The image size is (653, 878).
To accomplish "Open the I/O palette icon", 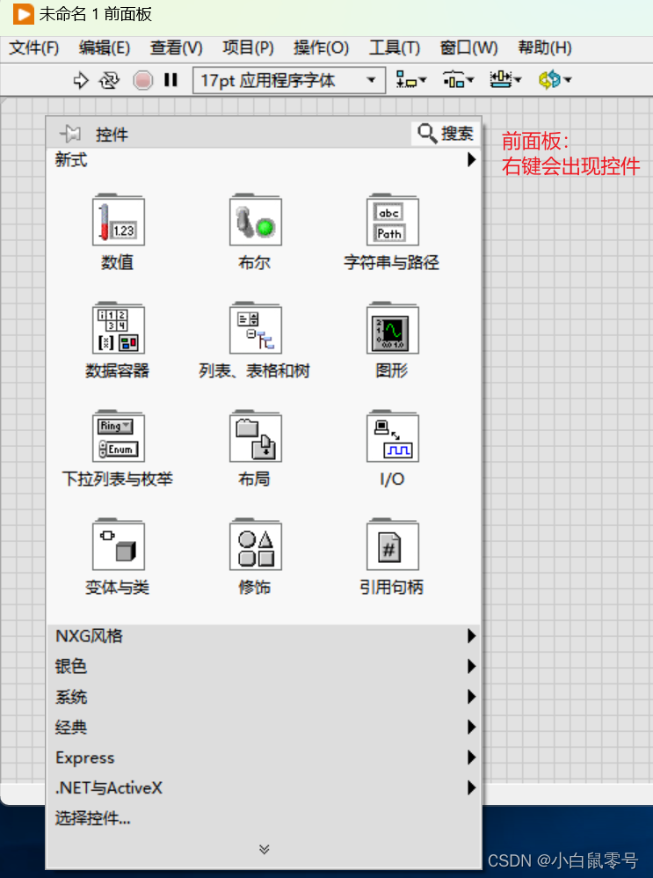I will (x=392, y=436).
